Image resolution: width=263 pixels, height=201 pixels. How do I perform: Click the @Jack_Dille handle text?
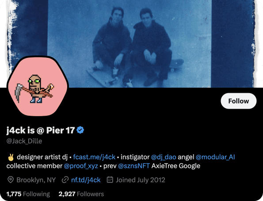[24, 141]
